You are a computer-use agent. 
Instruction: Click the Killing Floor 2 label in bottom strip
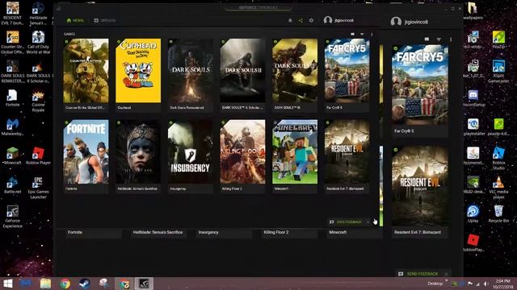click(x=276, y=232)
